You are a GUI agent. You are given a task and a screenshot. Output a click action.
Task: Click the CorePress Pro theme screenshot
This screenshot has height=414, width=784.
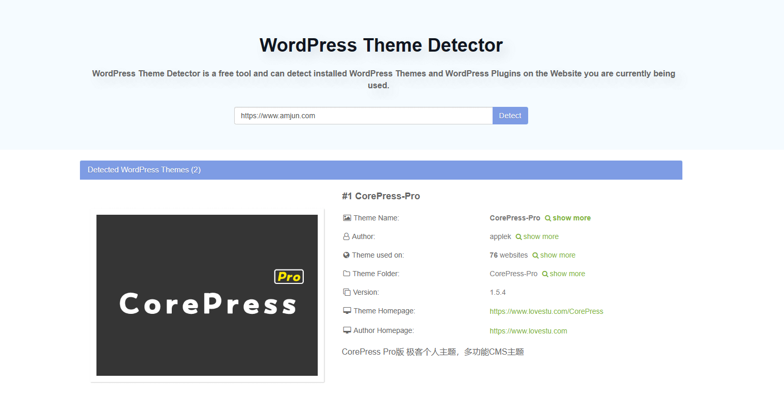pos(207,295)
